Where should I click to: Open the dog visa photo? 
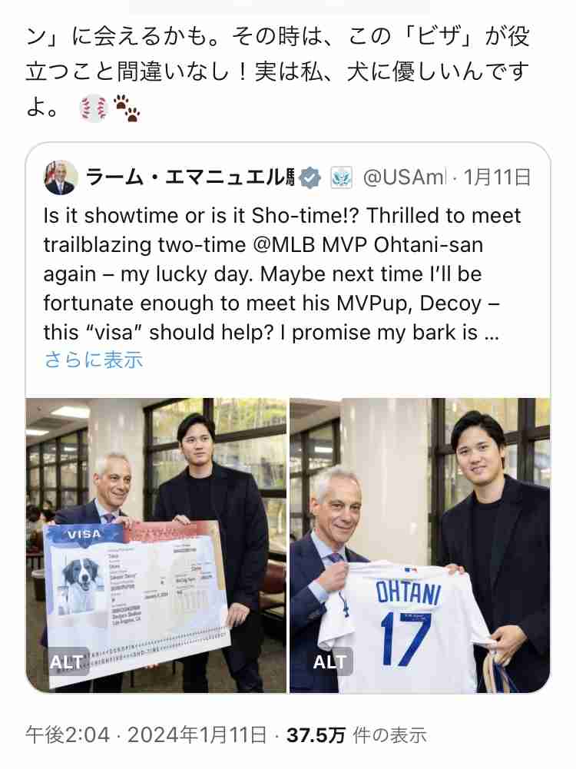pos(156,545)
